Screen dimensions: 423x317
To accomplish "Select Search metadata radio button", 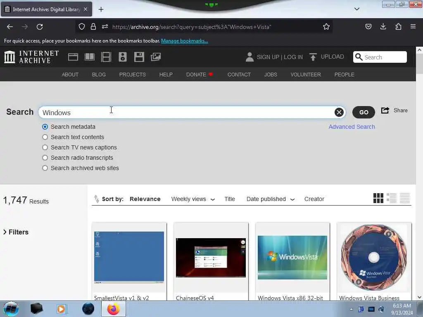I will pos(45,127).
